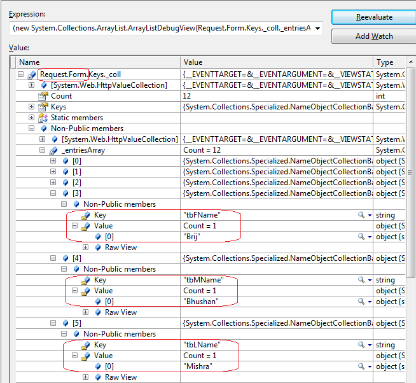Click the magnifier icon beside "tbLName" value
The width and height of the screenshot is (416, 383).
(x=361, y=345)
